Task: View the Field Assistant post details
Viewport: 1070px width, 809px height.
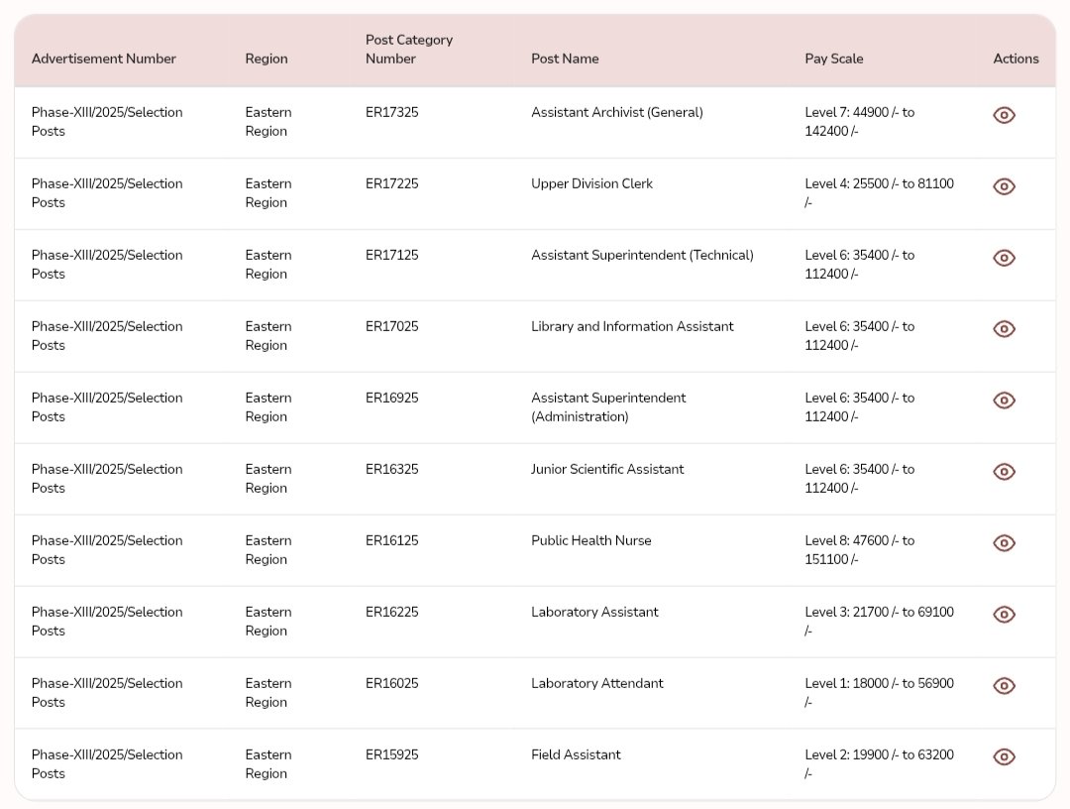Action: [1004, 757]
